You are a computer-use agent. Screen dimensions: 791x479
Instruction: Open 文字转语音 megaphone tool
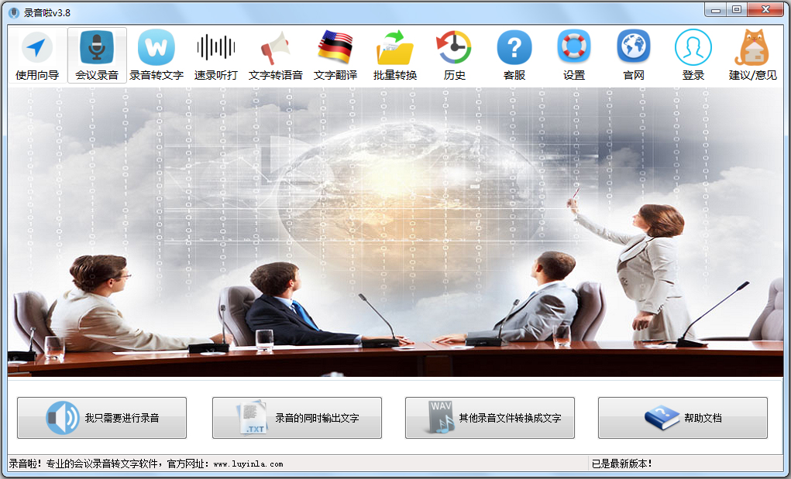point(275,48)
